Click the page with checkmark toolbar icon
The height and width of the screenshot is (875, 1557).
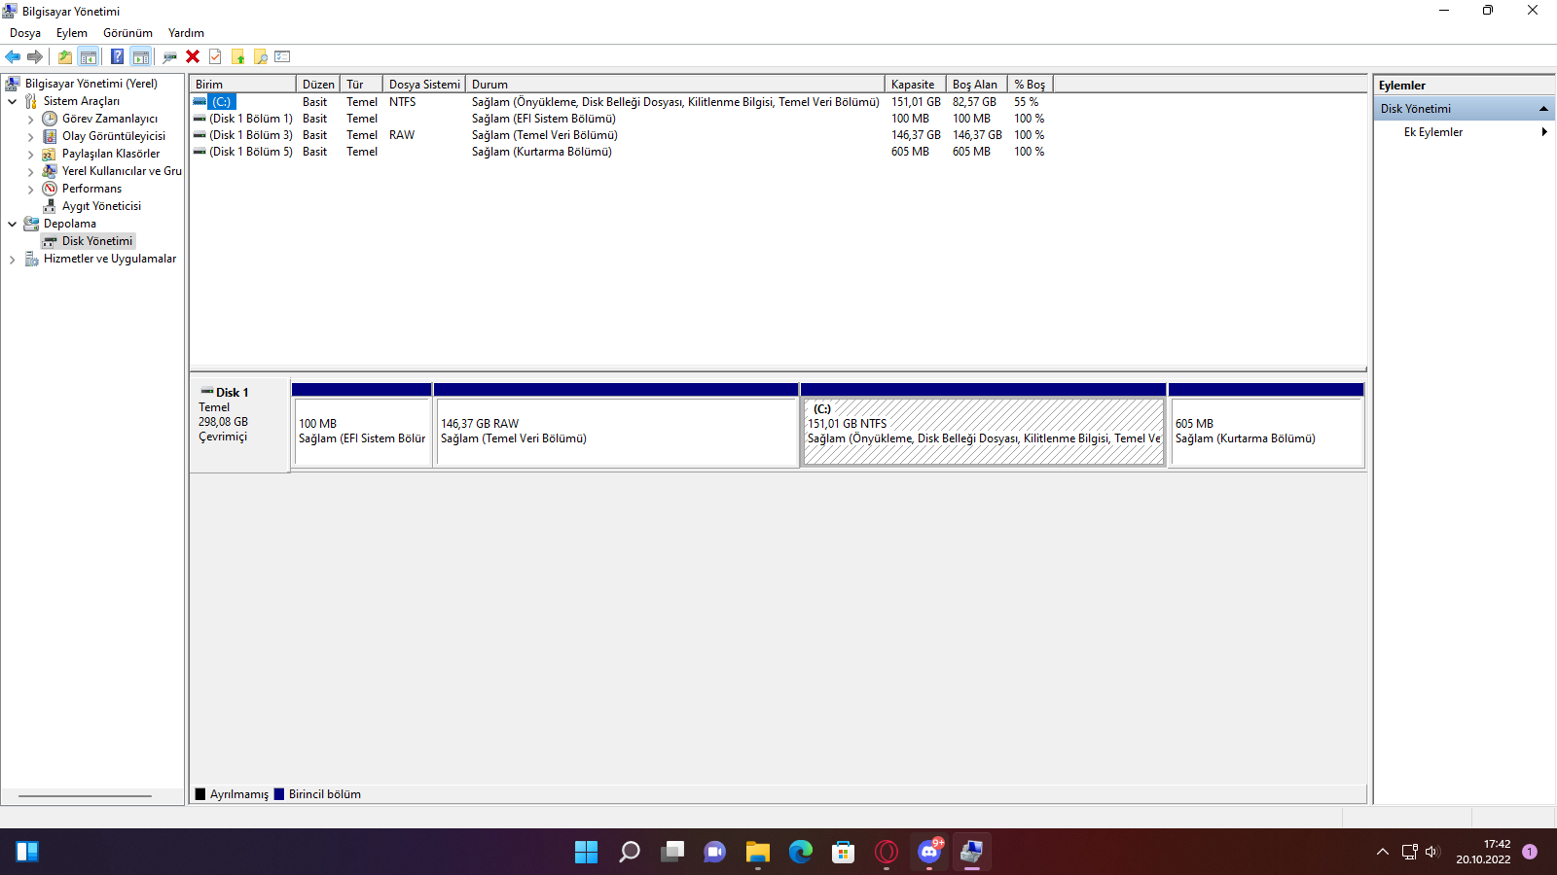(x=215, y=57)
